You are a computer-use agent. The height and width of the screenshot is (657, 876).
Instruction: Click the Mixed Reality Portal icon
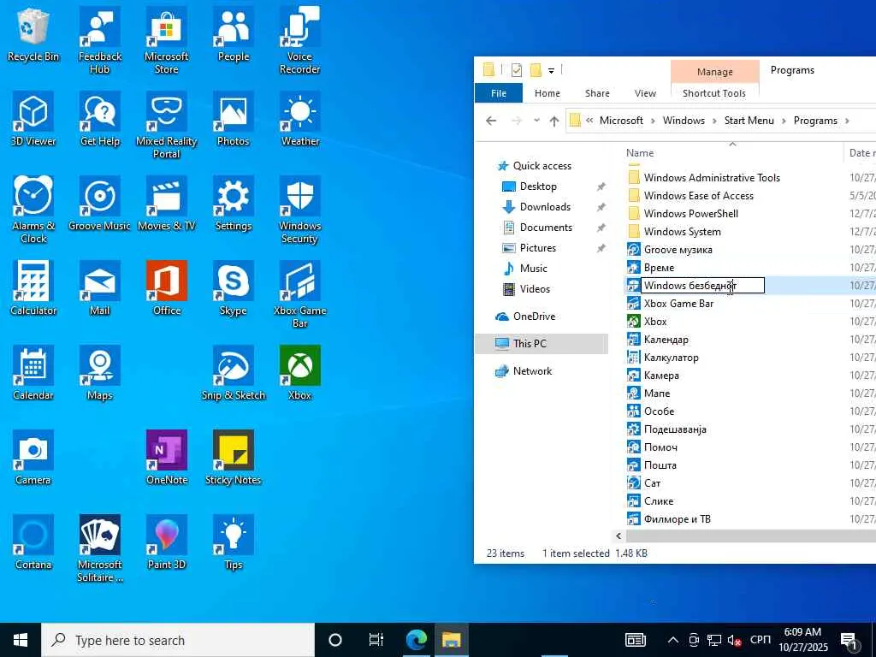click(x=167, y=125)
